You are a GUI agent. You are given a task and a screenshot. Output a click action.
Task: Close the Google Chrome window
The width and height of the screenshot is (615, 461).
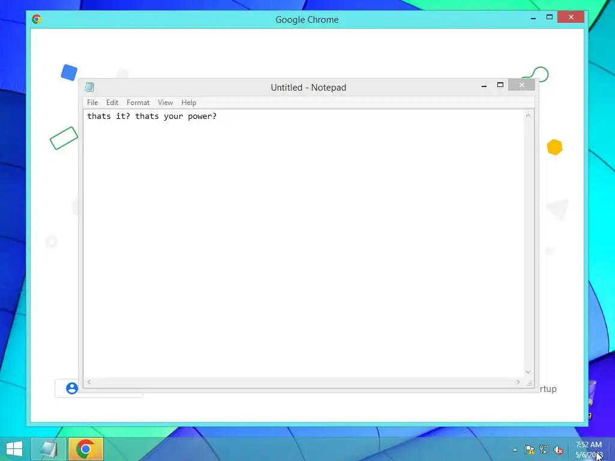[x=571, y=17]
